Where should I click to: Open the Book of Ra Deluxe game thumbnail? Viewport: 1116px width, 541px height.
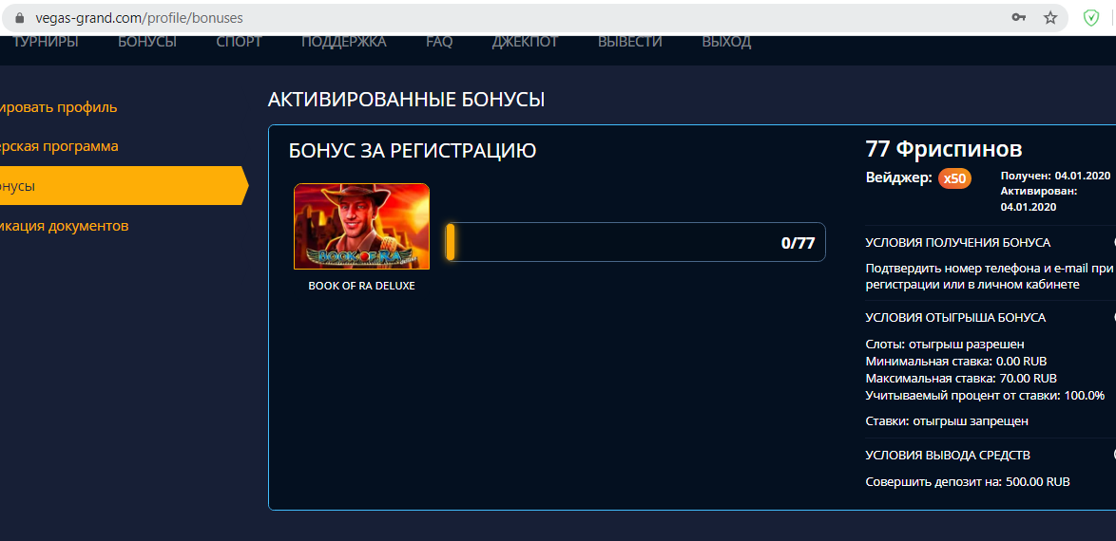click(361, 226)
